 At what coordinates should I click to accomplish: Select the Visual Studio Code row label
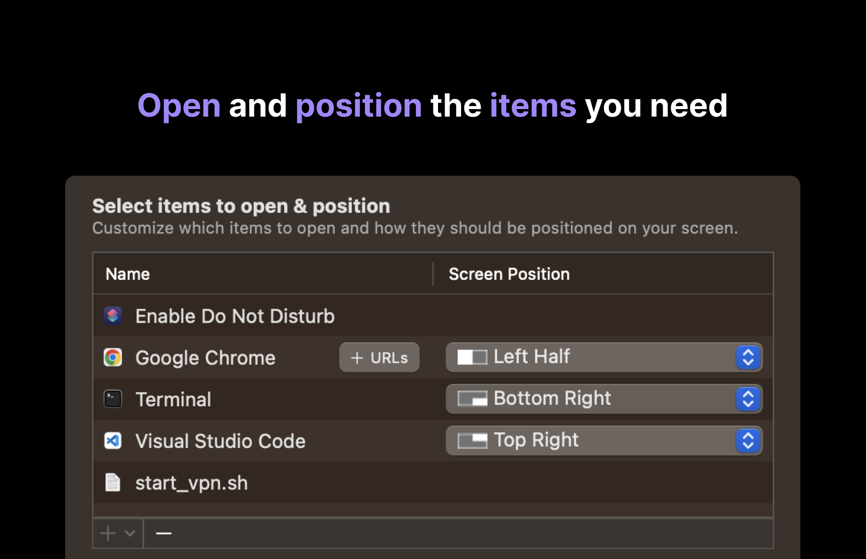pos(221,441)
